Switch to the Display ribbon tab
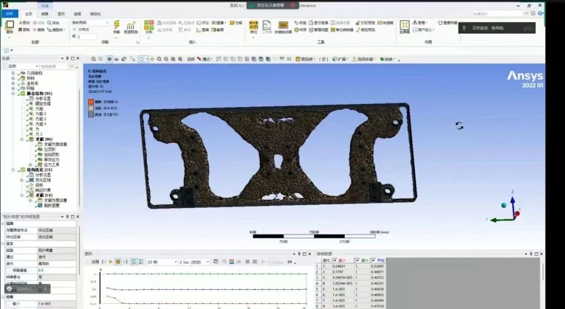 (x=61, y=14)
